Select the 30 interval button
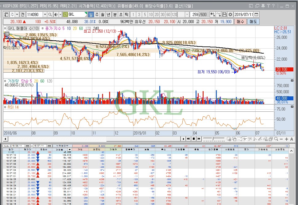Image resolution: width=298 pixels, height=205 pixels. [162, 14]
